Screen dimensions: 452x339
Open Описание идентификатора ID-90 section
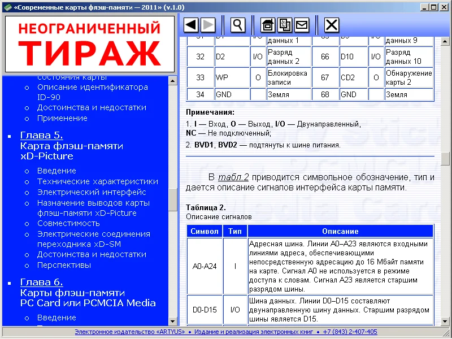93,92
